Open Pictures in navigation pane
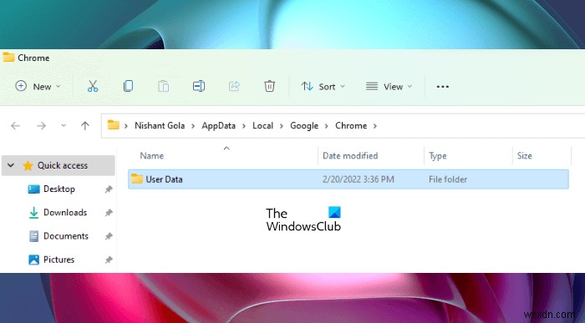 click(x=58, y=260)
